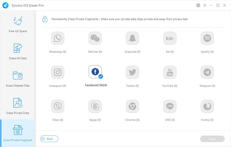Select the WhatsApp app icon

tap(58, 38)
